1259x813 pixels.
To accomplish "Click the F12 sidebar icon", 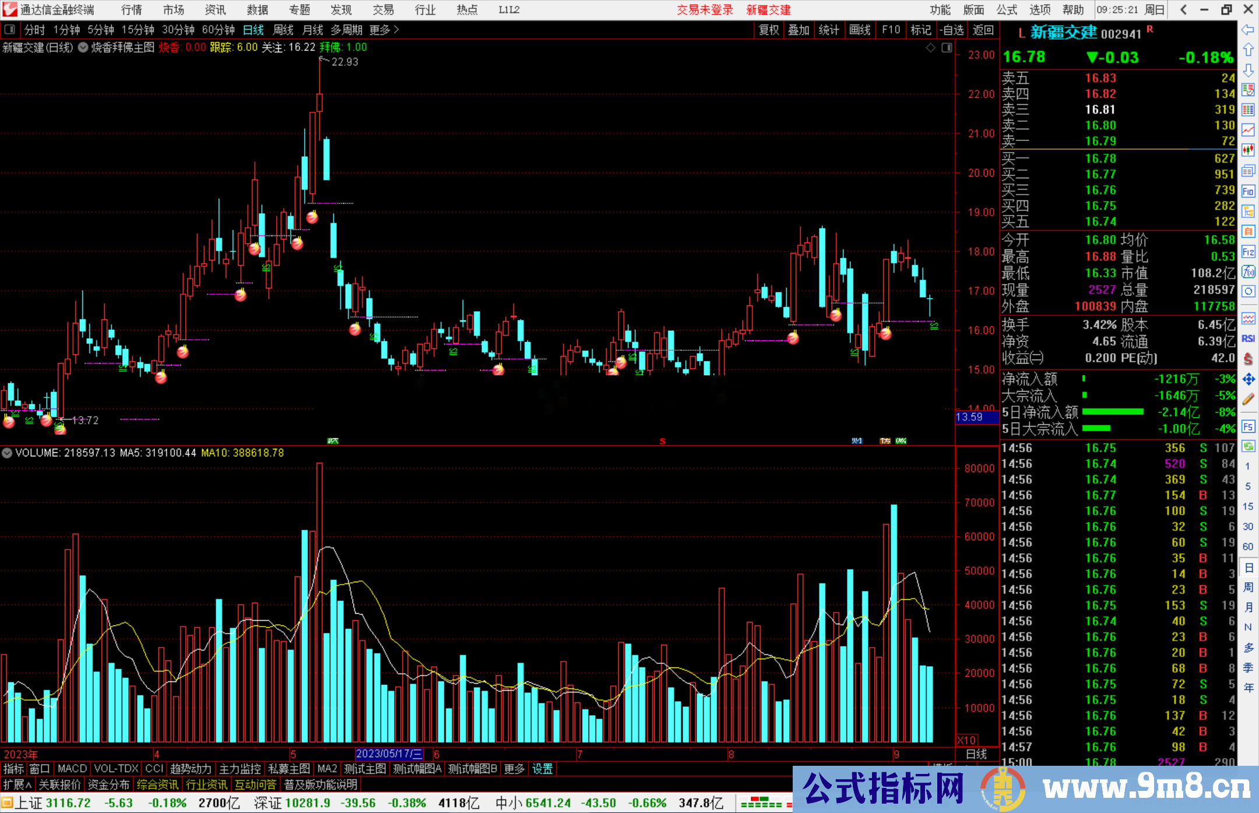I will (x=1248, y=252).
